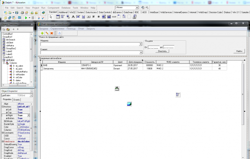Click the green Run play button
Image resolution: width=250 pixels, height=159 pixels.
tap(26, 18)
